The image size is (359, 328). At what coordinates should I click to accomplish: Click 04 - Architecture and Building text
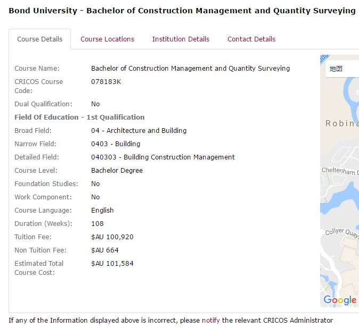pyautogui.click(x=138, y=131)
